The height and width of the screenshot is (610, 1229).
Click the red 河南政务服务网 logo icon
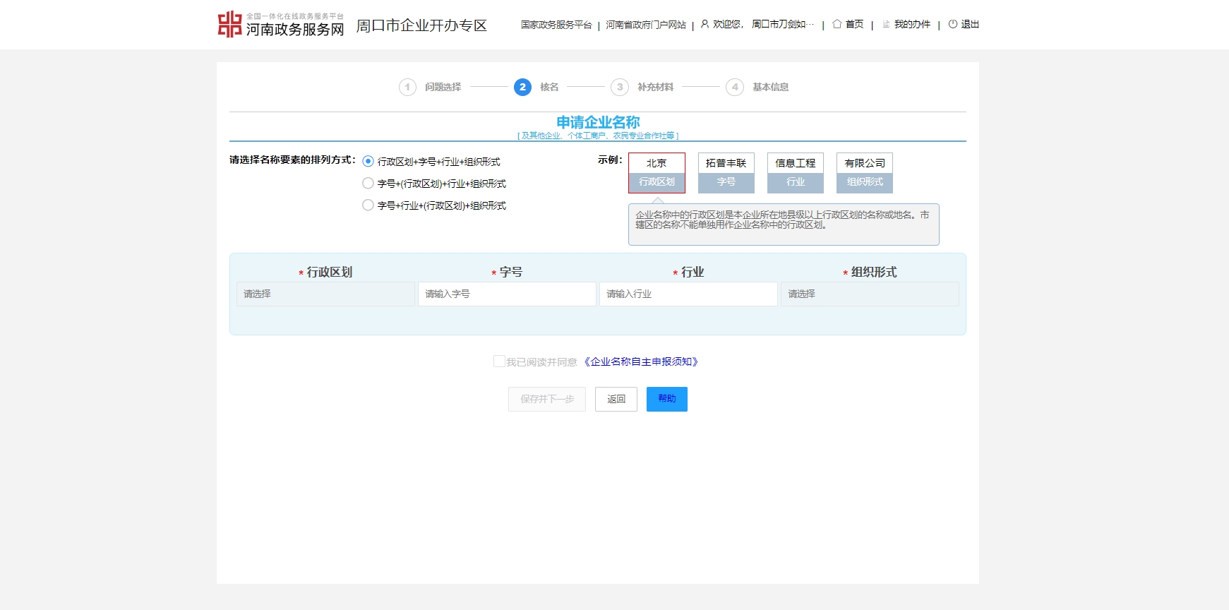[x=229, y=24]
